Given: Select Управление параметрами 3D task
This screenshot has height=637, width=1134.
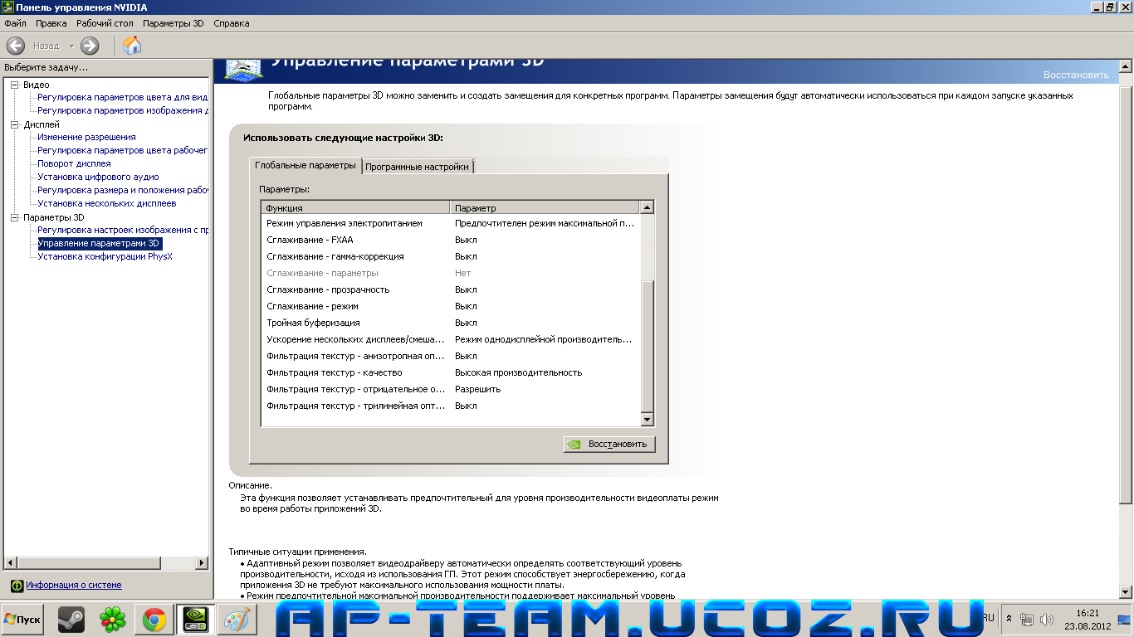Looking at the screenshot, I should 100,243.
